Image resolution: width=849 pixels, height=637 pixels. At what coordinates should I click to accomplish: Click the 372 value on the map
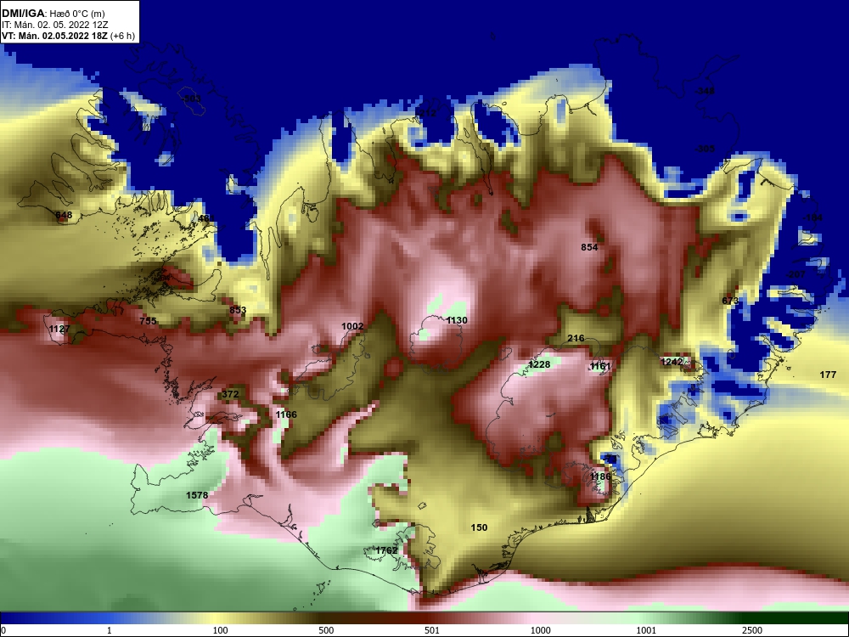(230, 394)
